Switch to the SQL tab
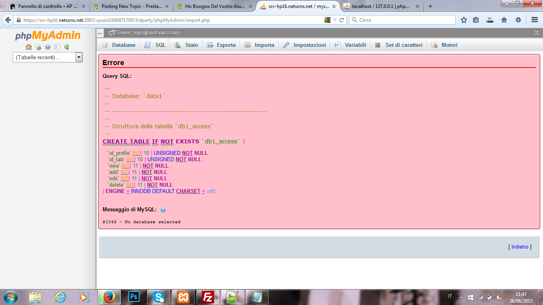 (x=155, y=45)
